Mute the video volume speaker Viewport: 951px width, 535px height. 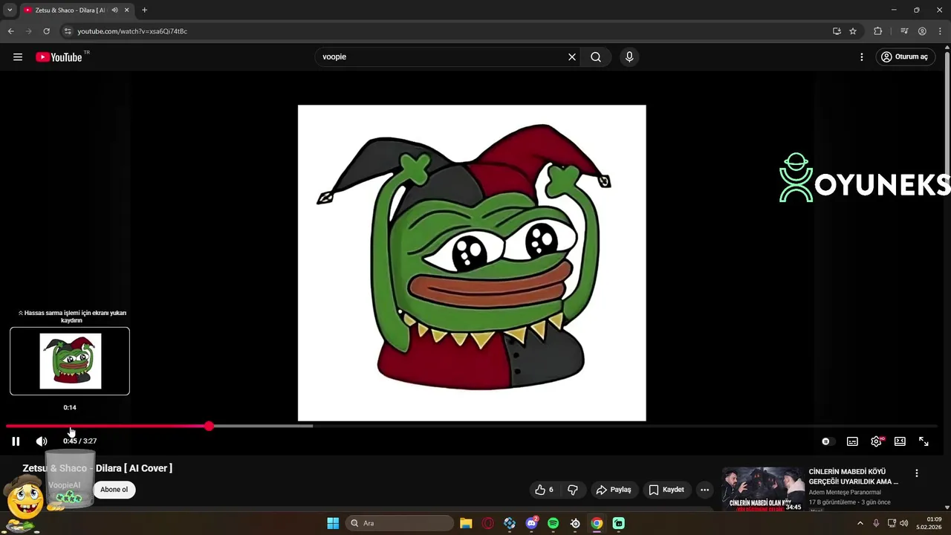click(x=42, y=441)
